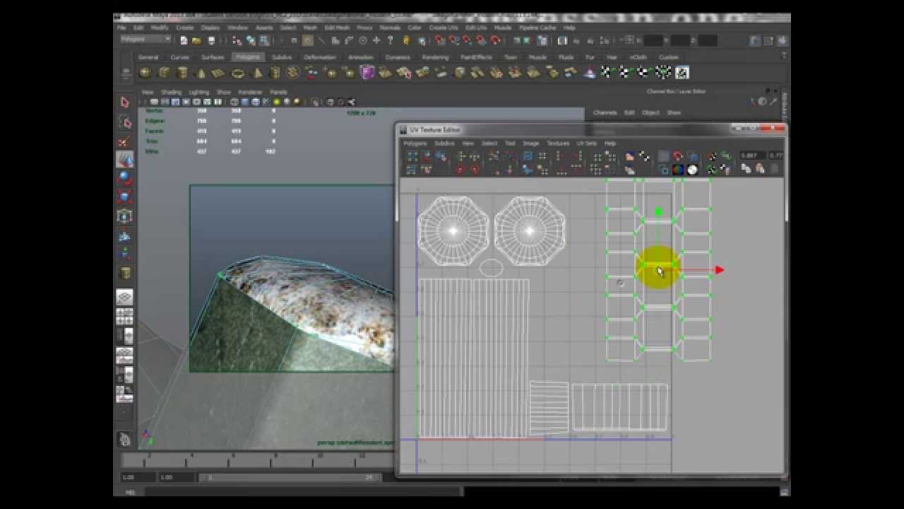The image size is (904, 509).
Task: Toggle image display in UV Texture Editor
Action: 664,156
